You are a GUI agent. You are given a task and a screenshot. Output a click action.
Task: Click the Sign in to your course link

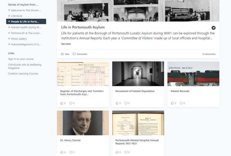coord(21,59)
